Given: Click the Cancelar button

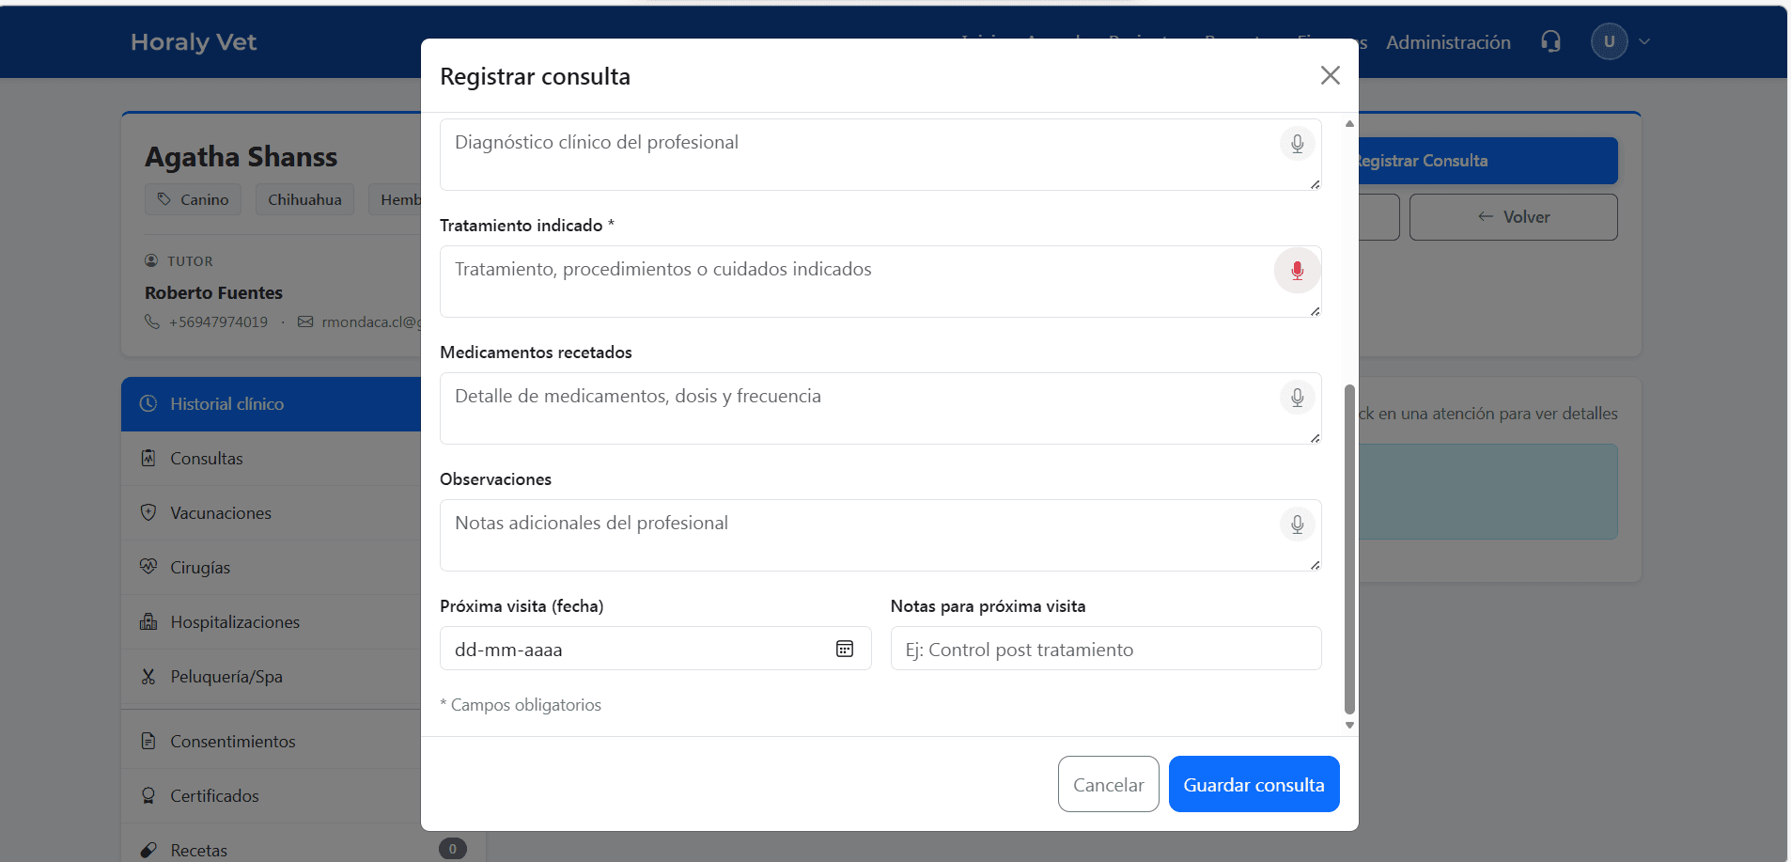Looking at the screenshot, I should pyautogui.click(x=1108, y=785).
